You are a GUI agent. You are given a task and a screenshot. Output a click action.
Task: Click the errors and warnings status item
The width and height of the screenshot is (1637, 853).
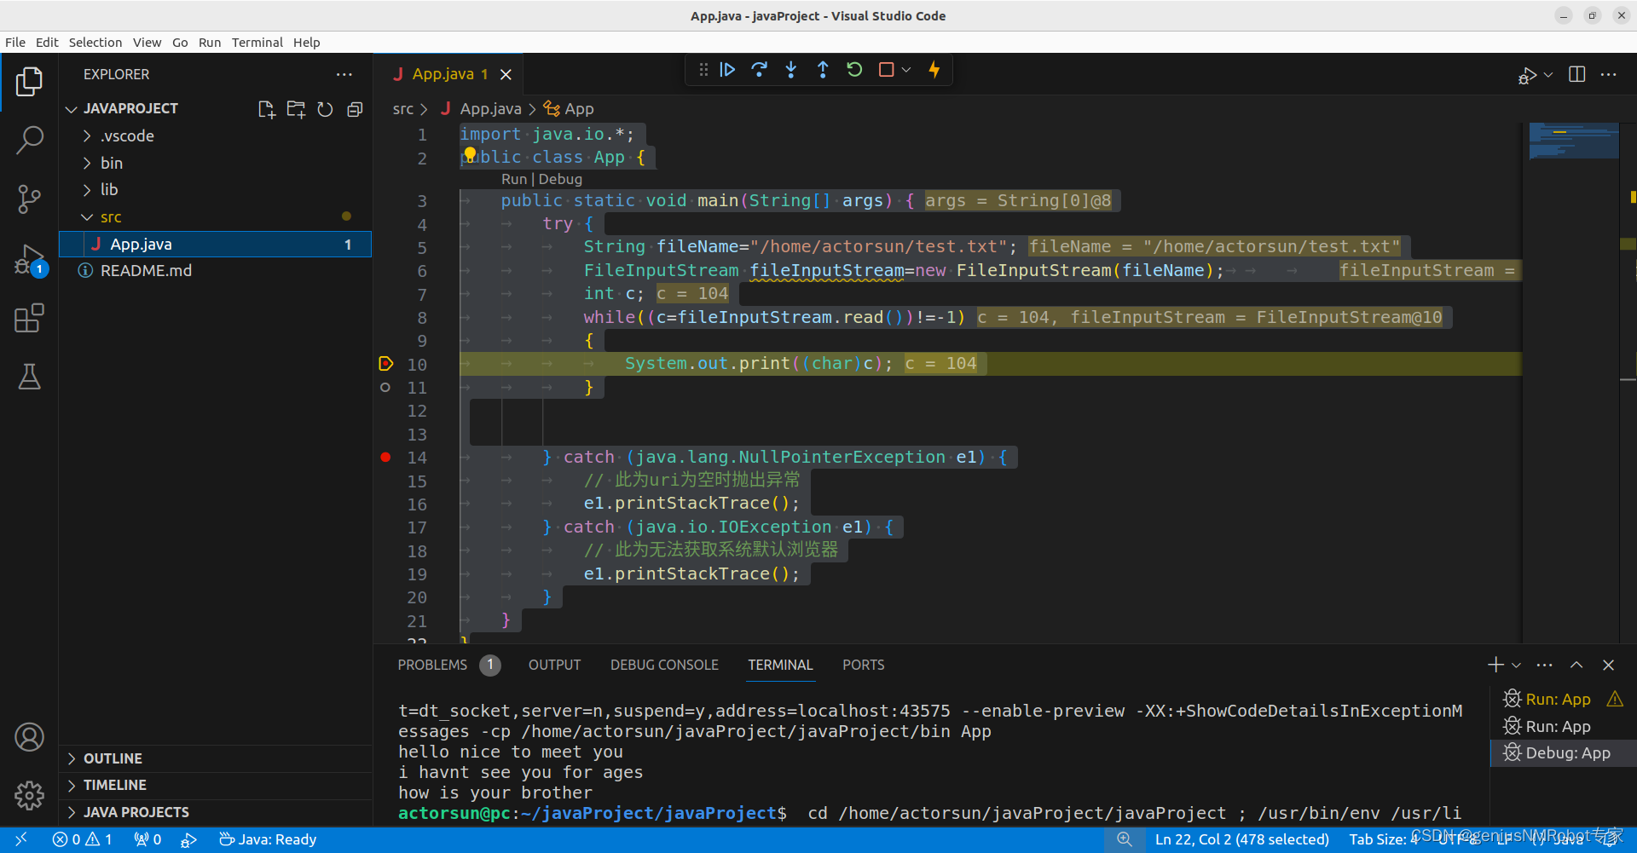click(82, 840)
